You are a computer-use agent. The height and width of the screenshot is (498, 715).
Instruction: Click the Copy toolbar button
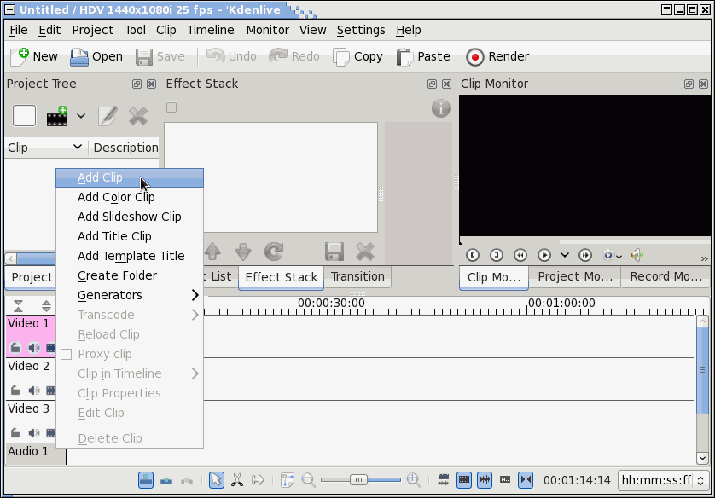pos(358,56)
